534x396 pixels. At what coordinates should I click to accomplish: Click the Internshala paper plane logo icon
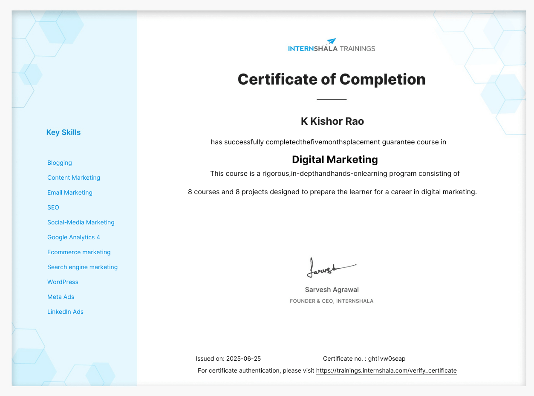[331, 41]
